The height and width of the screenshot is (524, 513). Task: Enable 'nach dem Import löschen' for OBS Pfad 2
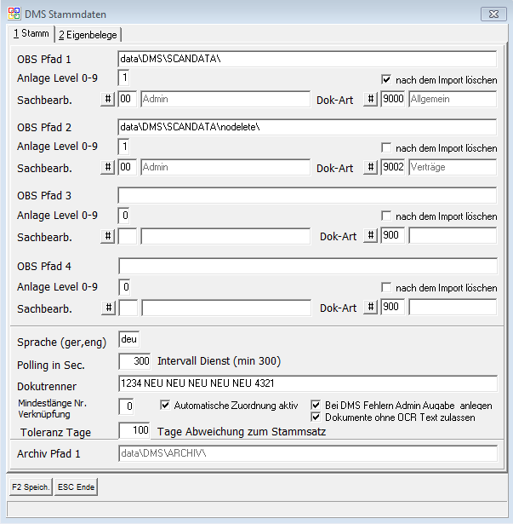point(386,147)
